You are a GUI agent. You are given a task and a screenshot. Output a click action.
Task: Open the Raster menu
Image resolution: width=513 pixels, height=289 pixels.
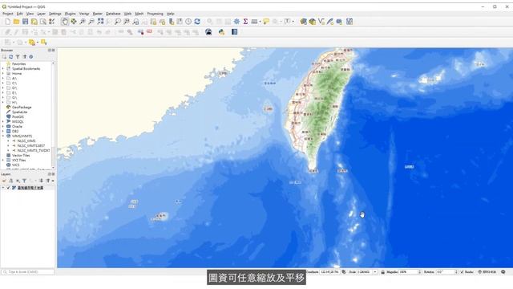98,14
